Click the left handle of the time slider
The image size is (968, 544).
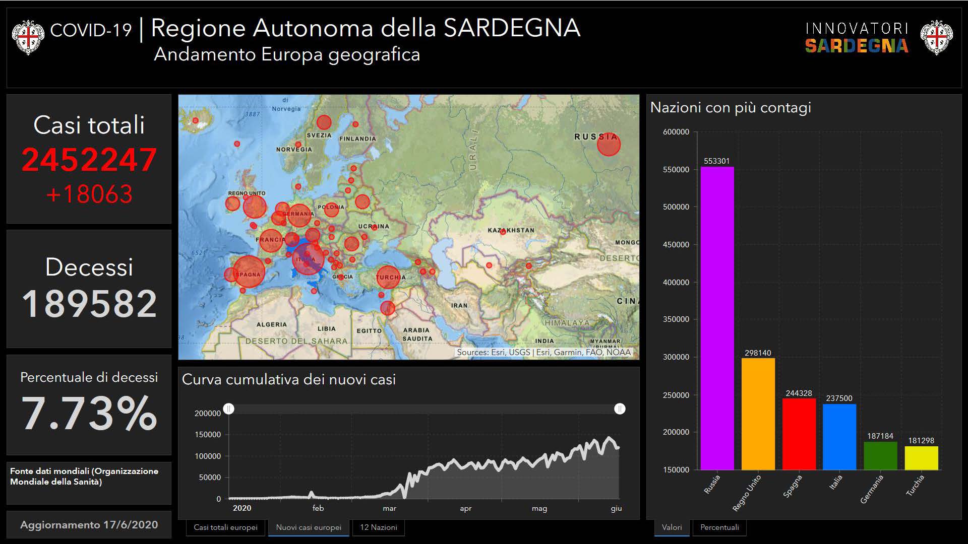click(229, 409)
